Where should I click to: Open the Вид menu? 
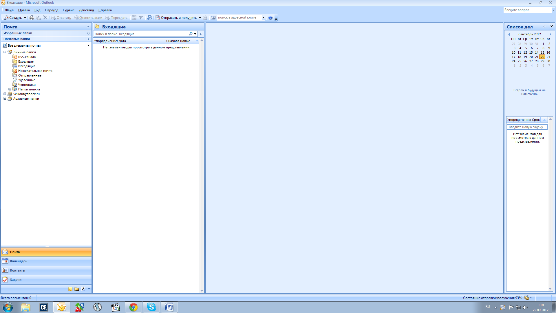37,10
